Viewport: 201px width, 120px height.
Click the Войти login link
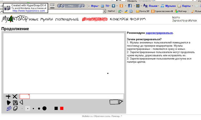[x=176, y=17]
